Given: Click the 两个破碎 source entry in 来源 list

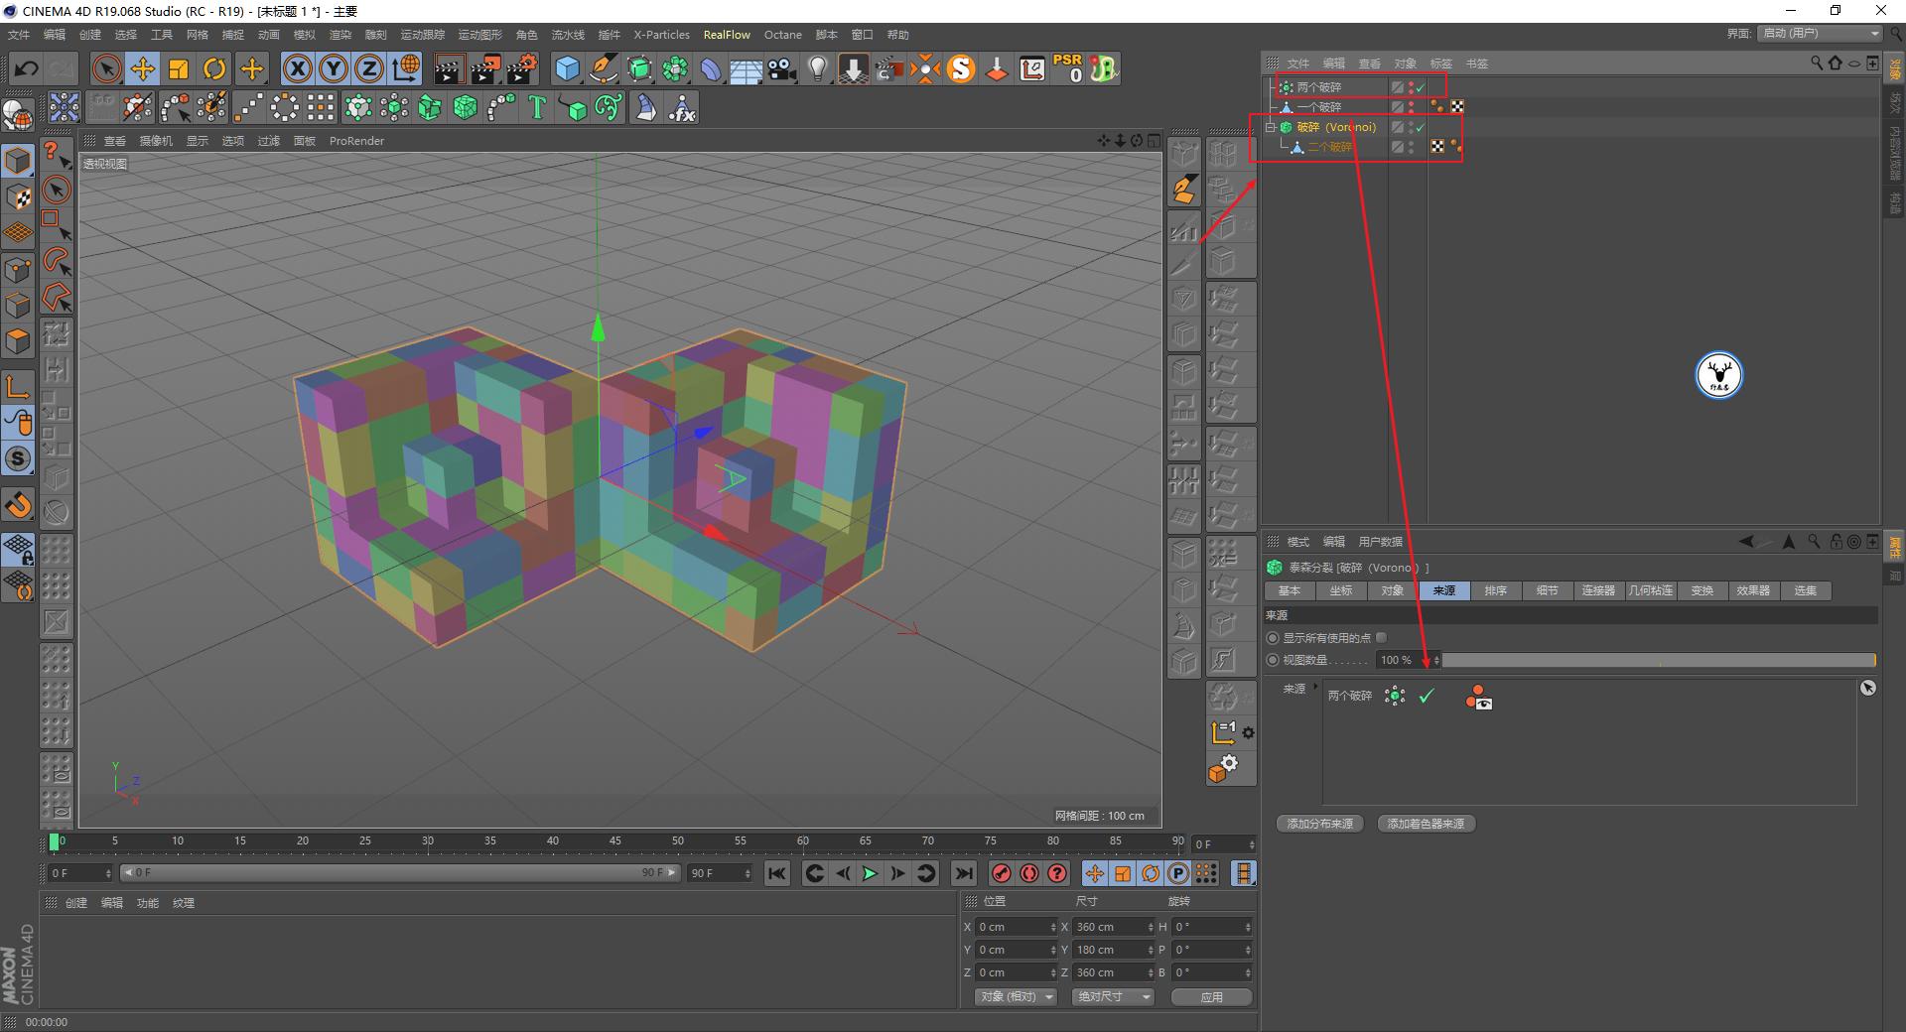Looking at the screenshot, I should 1350,696.
